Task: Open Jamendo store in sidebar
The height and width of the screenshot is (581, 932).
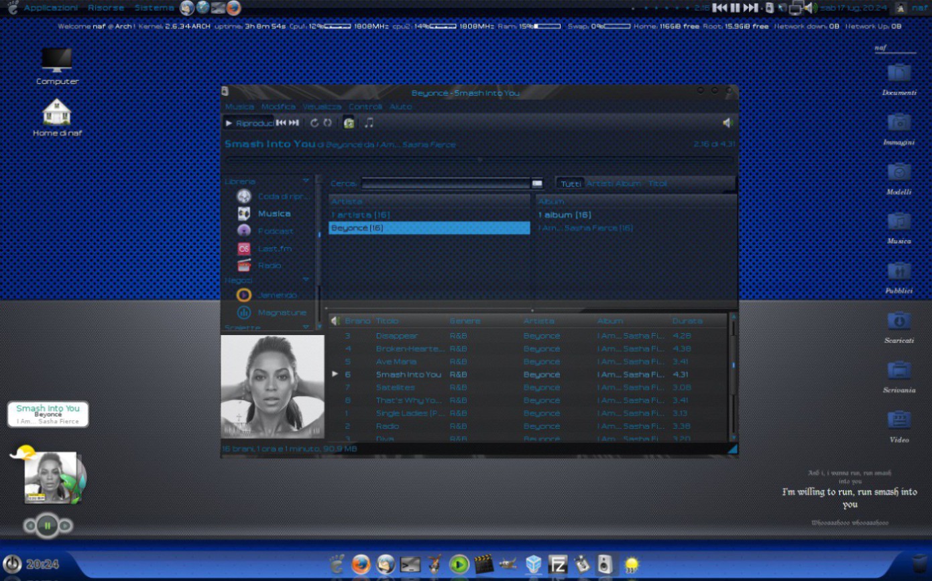Action: (x=267, y=295)
